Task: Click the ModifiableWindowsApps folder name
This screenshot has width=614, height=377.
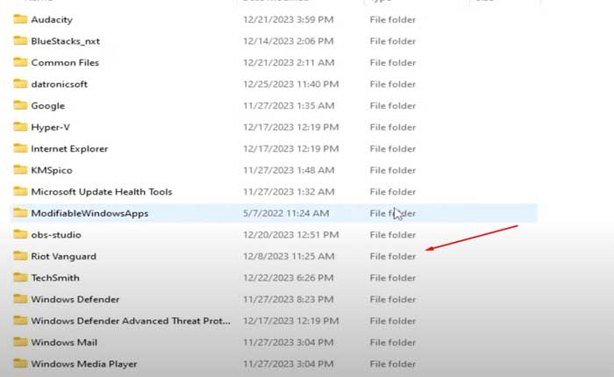Action: [x=89, y=213]
